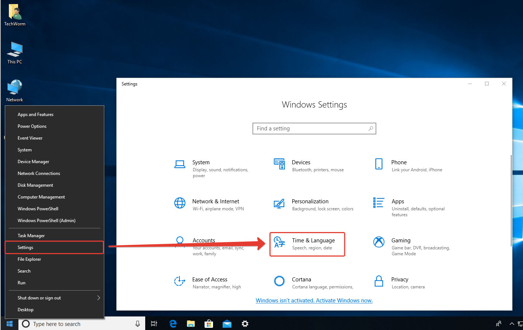Open Network & Internet globe icon
This screenshot has width=523, height=330.
point(179,203)
